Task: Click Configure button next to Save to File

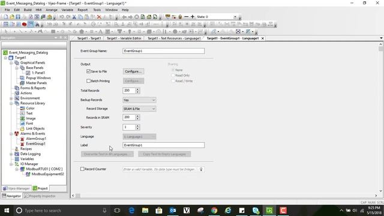Action: (x=133, y=71)
